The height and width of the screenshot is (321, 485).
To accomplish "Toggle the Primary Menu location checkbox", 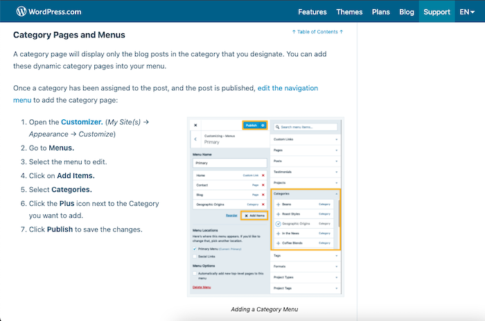I will click(x=195, y=249).
